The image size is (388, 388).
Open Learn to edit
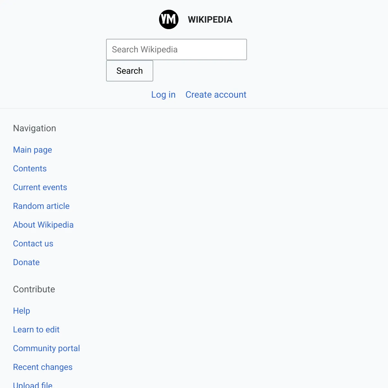(x=37, y=329)
